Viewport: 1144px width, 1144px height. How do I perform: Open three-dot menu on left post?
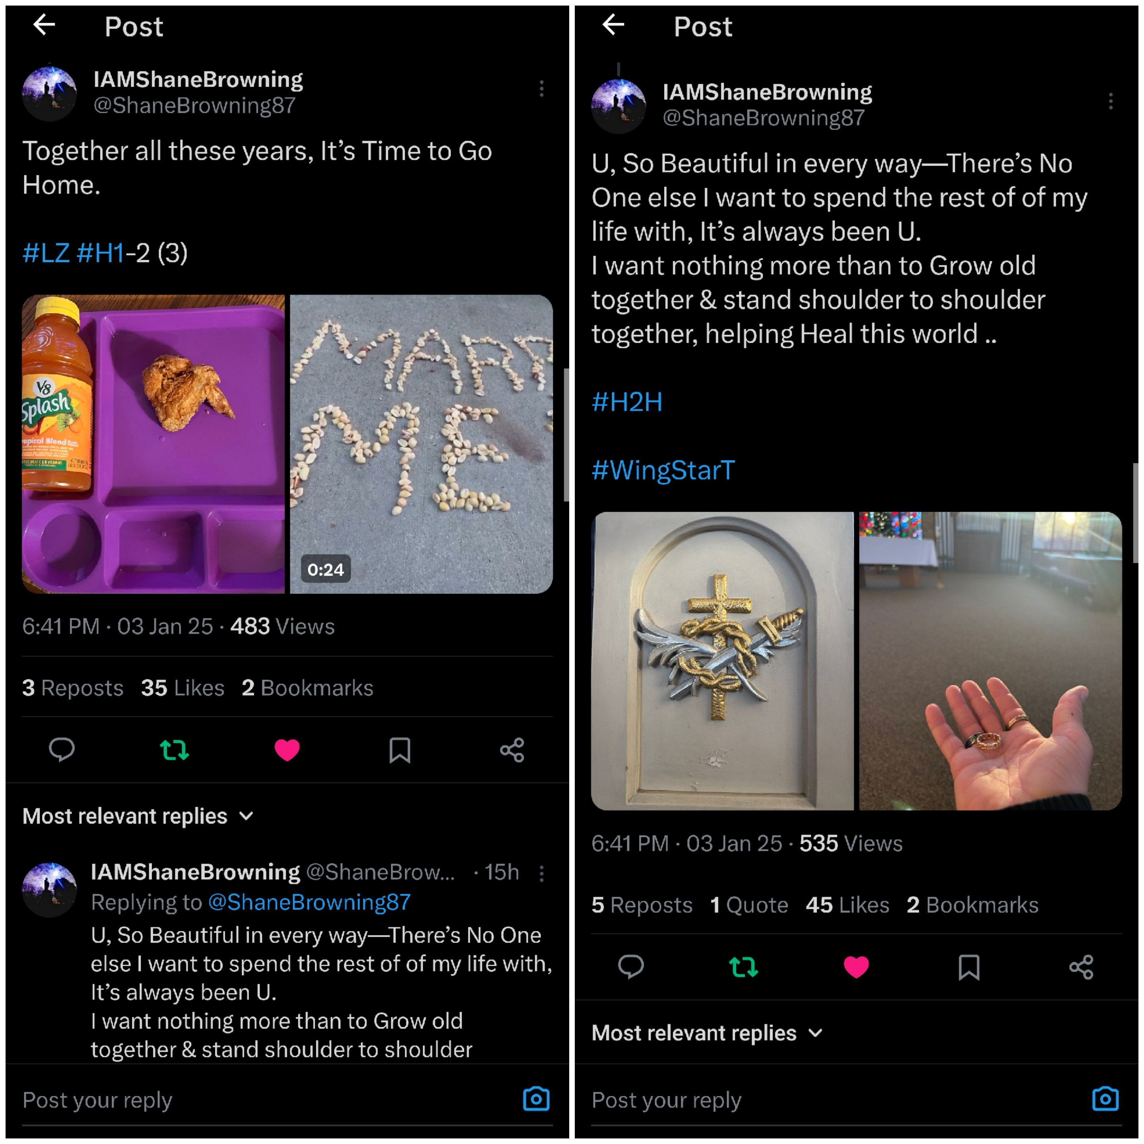tap(541, 89)
